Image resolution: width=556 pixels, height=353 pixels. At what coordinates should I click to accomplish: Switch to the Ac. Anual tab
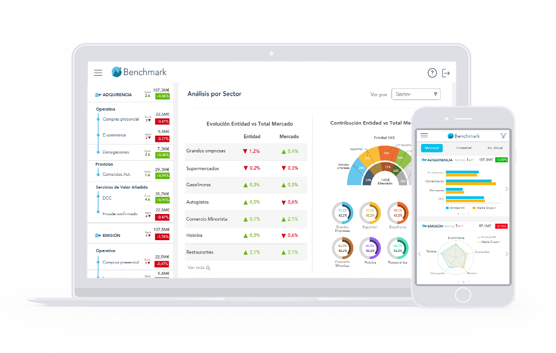(x=494, y=148)
